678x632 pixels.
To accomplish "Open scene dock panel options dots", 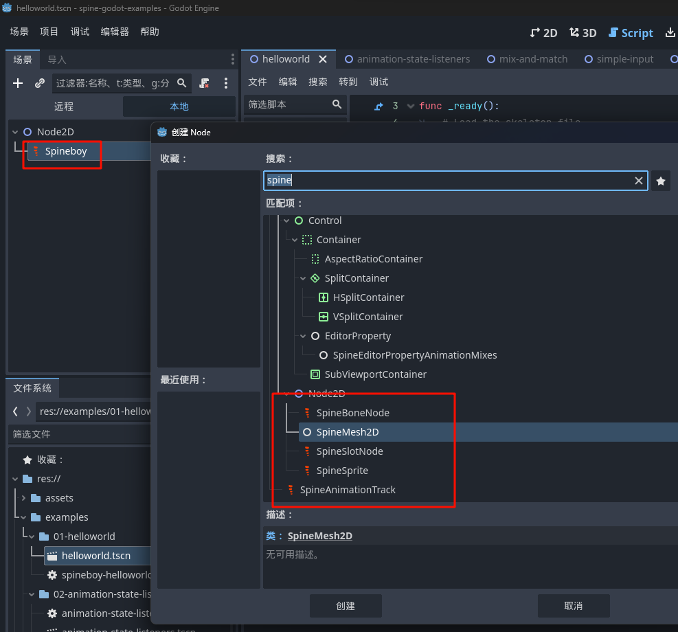I will pyautogui.click(x=233, y=59).
